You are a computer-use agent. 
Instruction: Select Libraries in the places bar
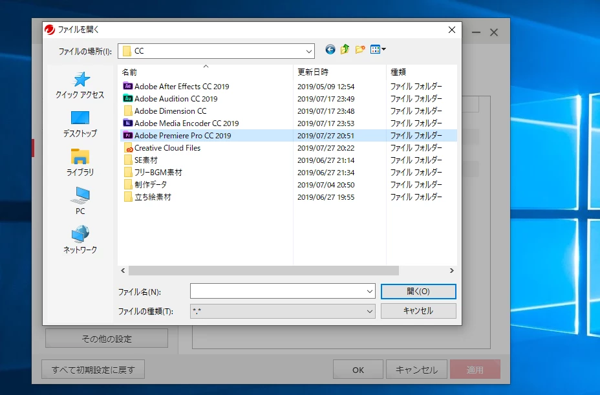pos(80,163)
